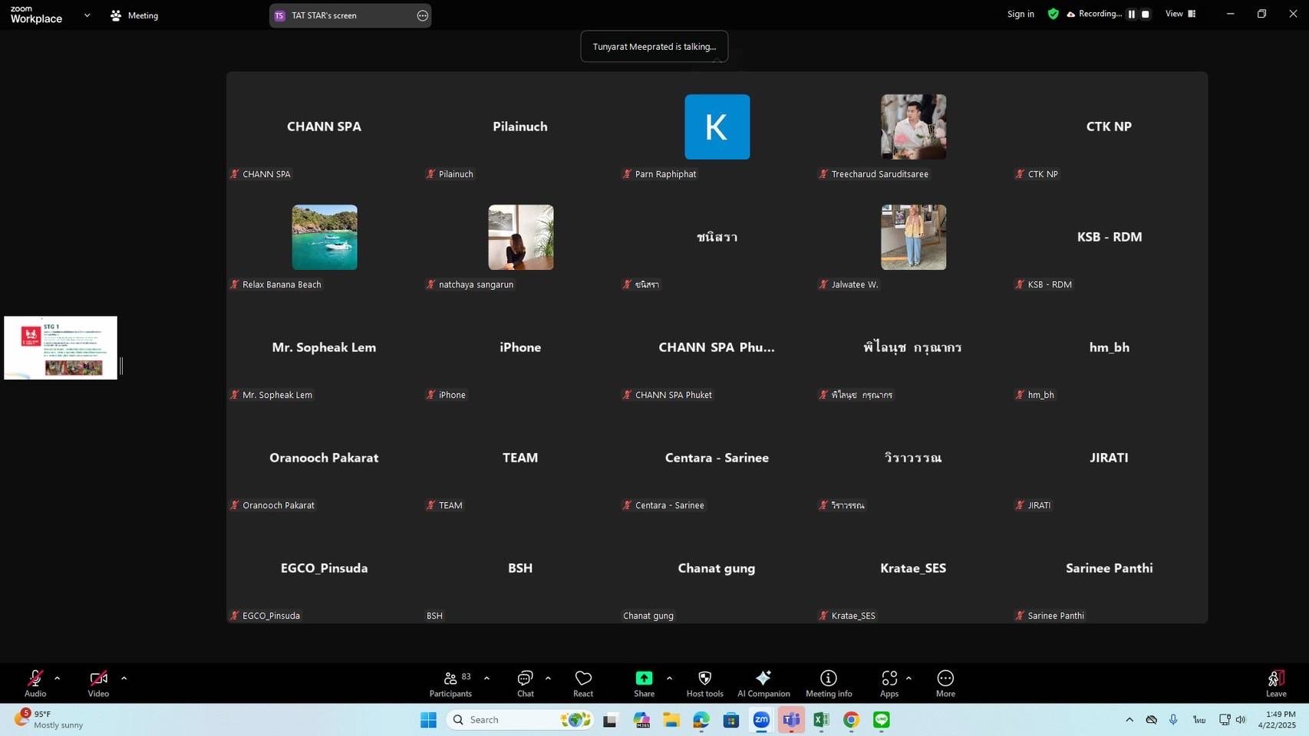1309x736 pixels.
Task: Expand the share options arrow beside Share
Action: (x=669, y=678)
